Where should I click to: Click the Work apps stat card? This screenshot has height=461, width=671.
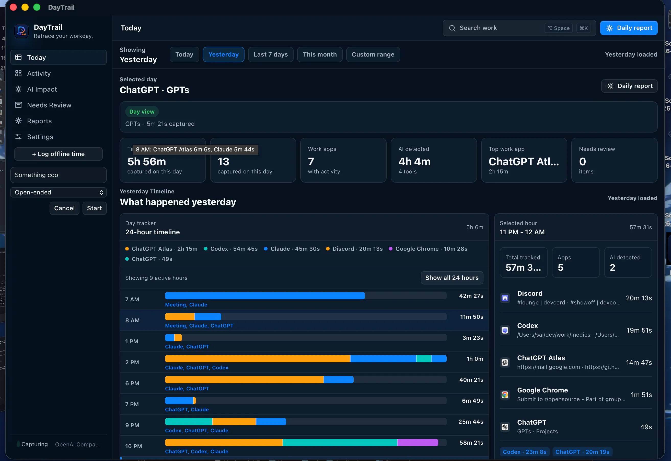[343, 160]
